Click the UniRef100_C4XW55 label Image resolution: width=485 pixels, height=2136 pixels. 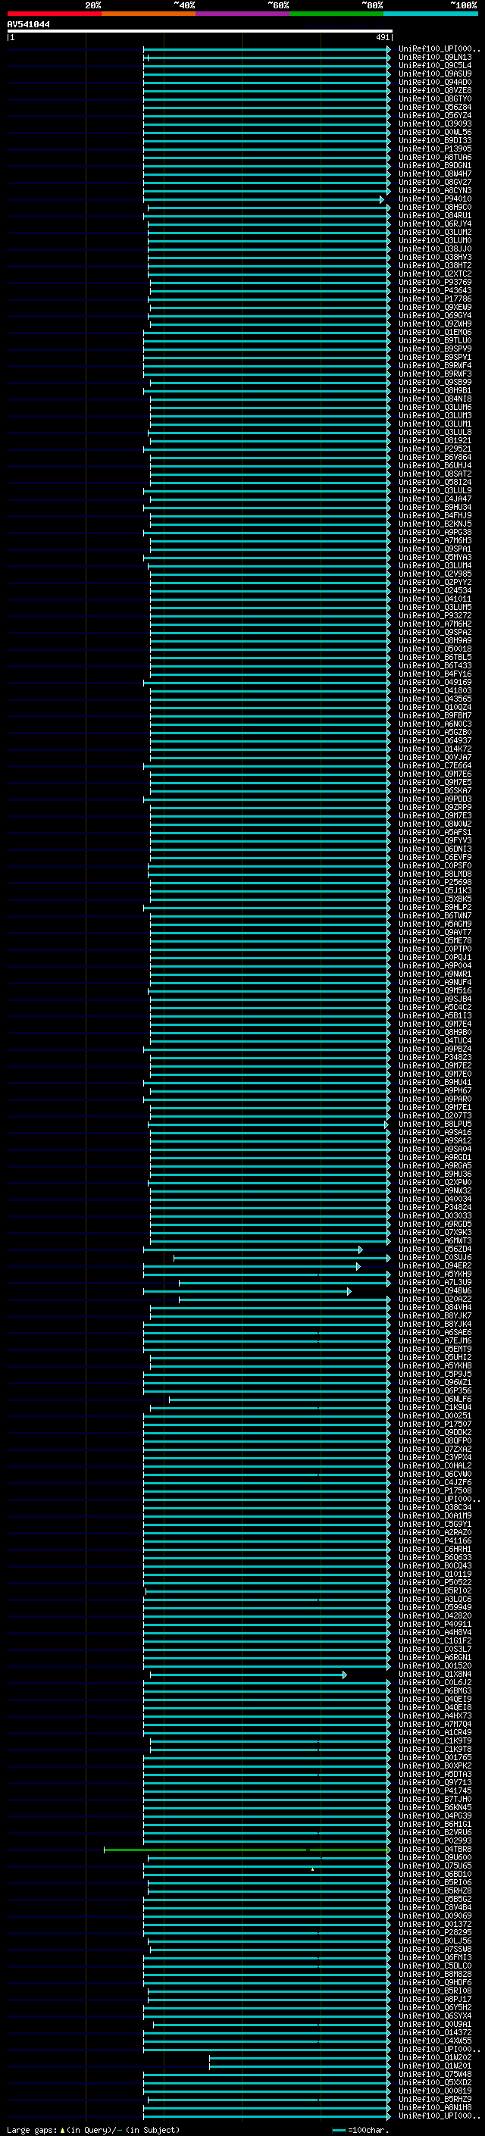pyautogui.click(x=434, y=2040)
